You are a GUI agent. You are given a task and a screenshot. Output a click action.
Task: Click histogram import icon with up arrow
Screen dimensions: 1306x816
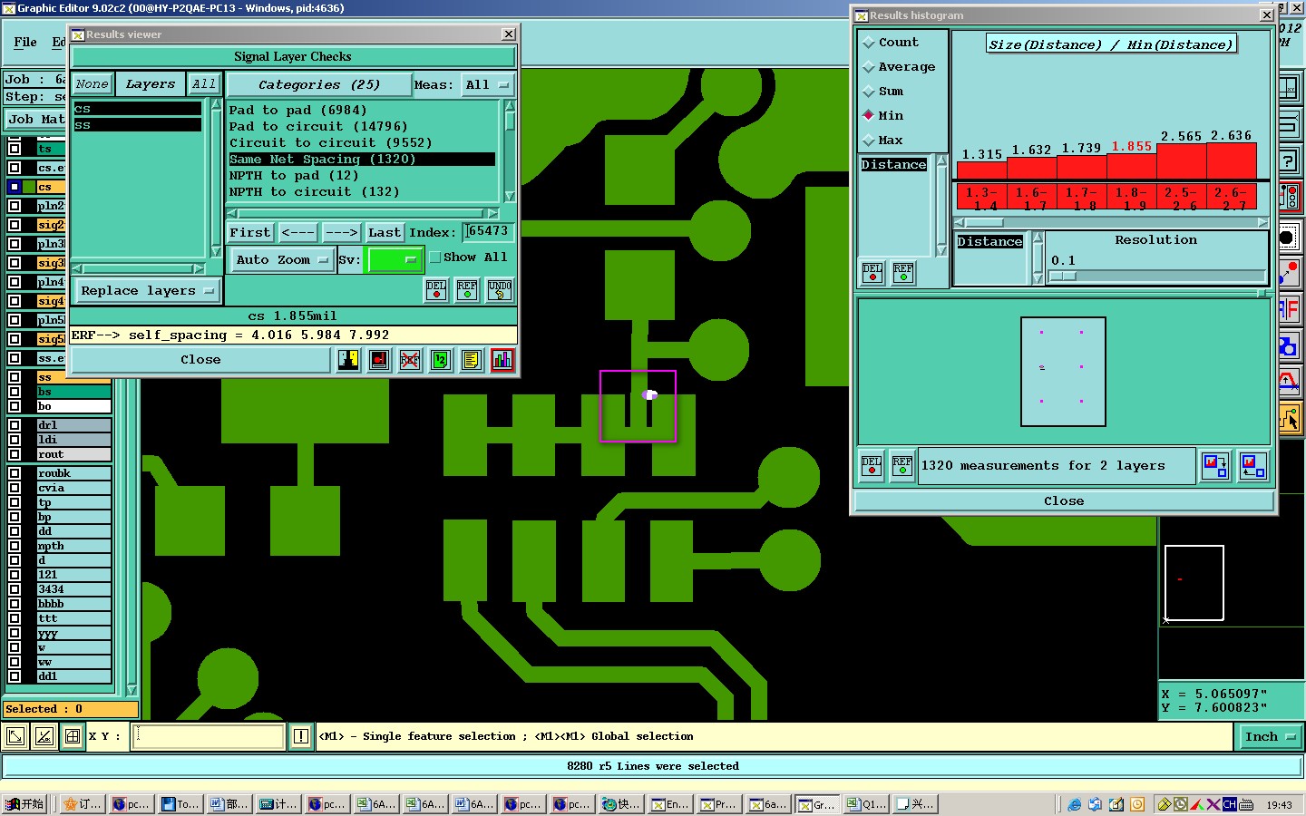pos(1253,466)
